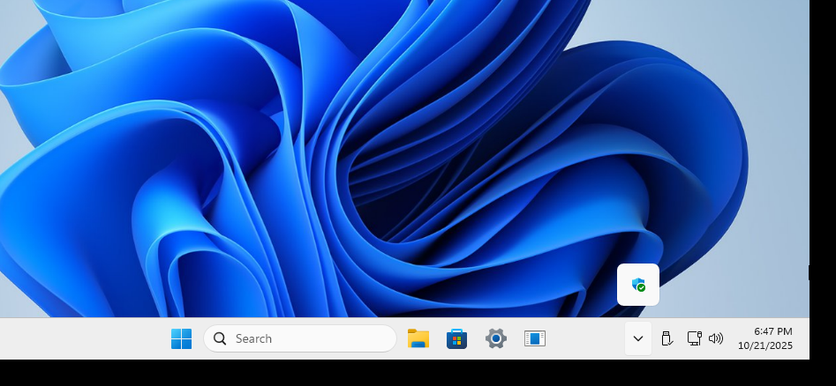This screenshot has height=386, width=836.
Task: Open the network status icon in tray
Action: [694, 338]
